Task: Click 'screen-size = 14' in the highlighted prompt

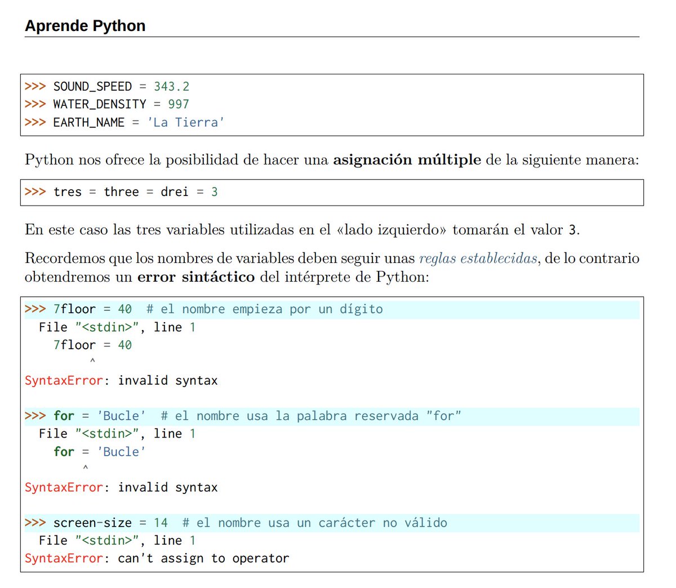Action: point(110,523)
